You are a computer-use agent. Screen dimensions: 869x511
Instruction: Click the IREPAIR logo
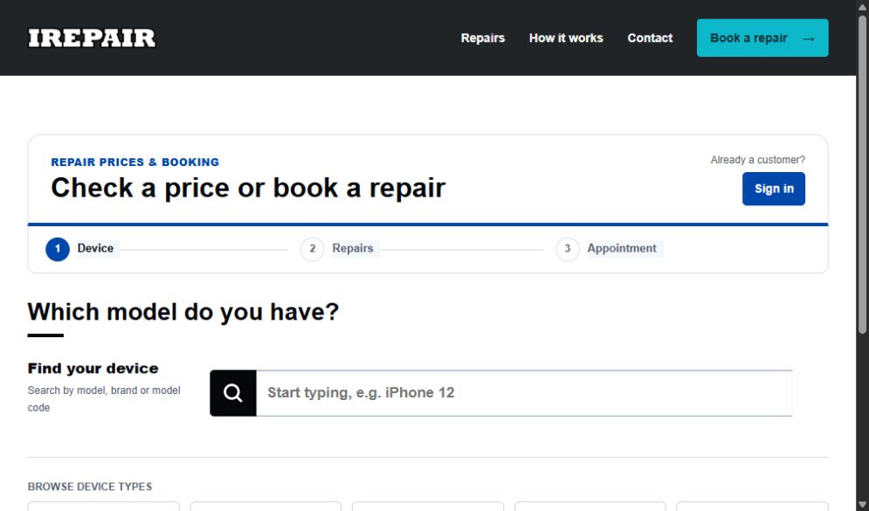pyautogui.click(x=92, y=38)
